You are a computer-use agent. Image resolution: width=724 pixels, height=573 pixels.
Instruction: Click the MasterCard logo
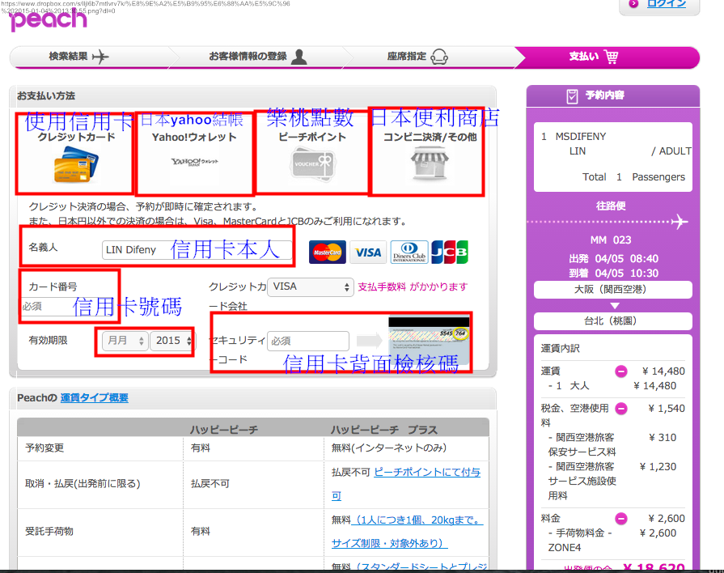tap(328, 252)
